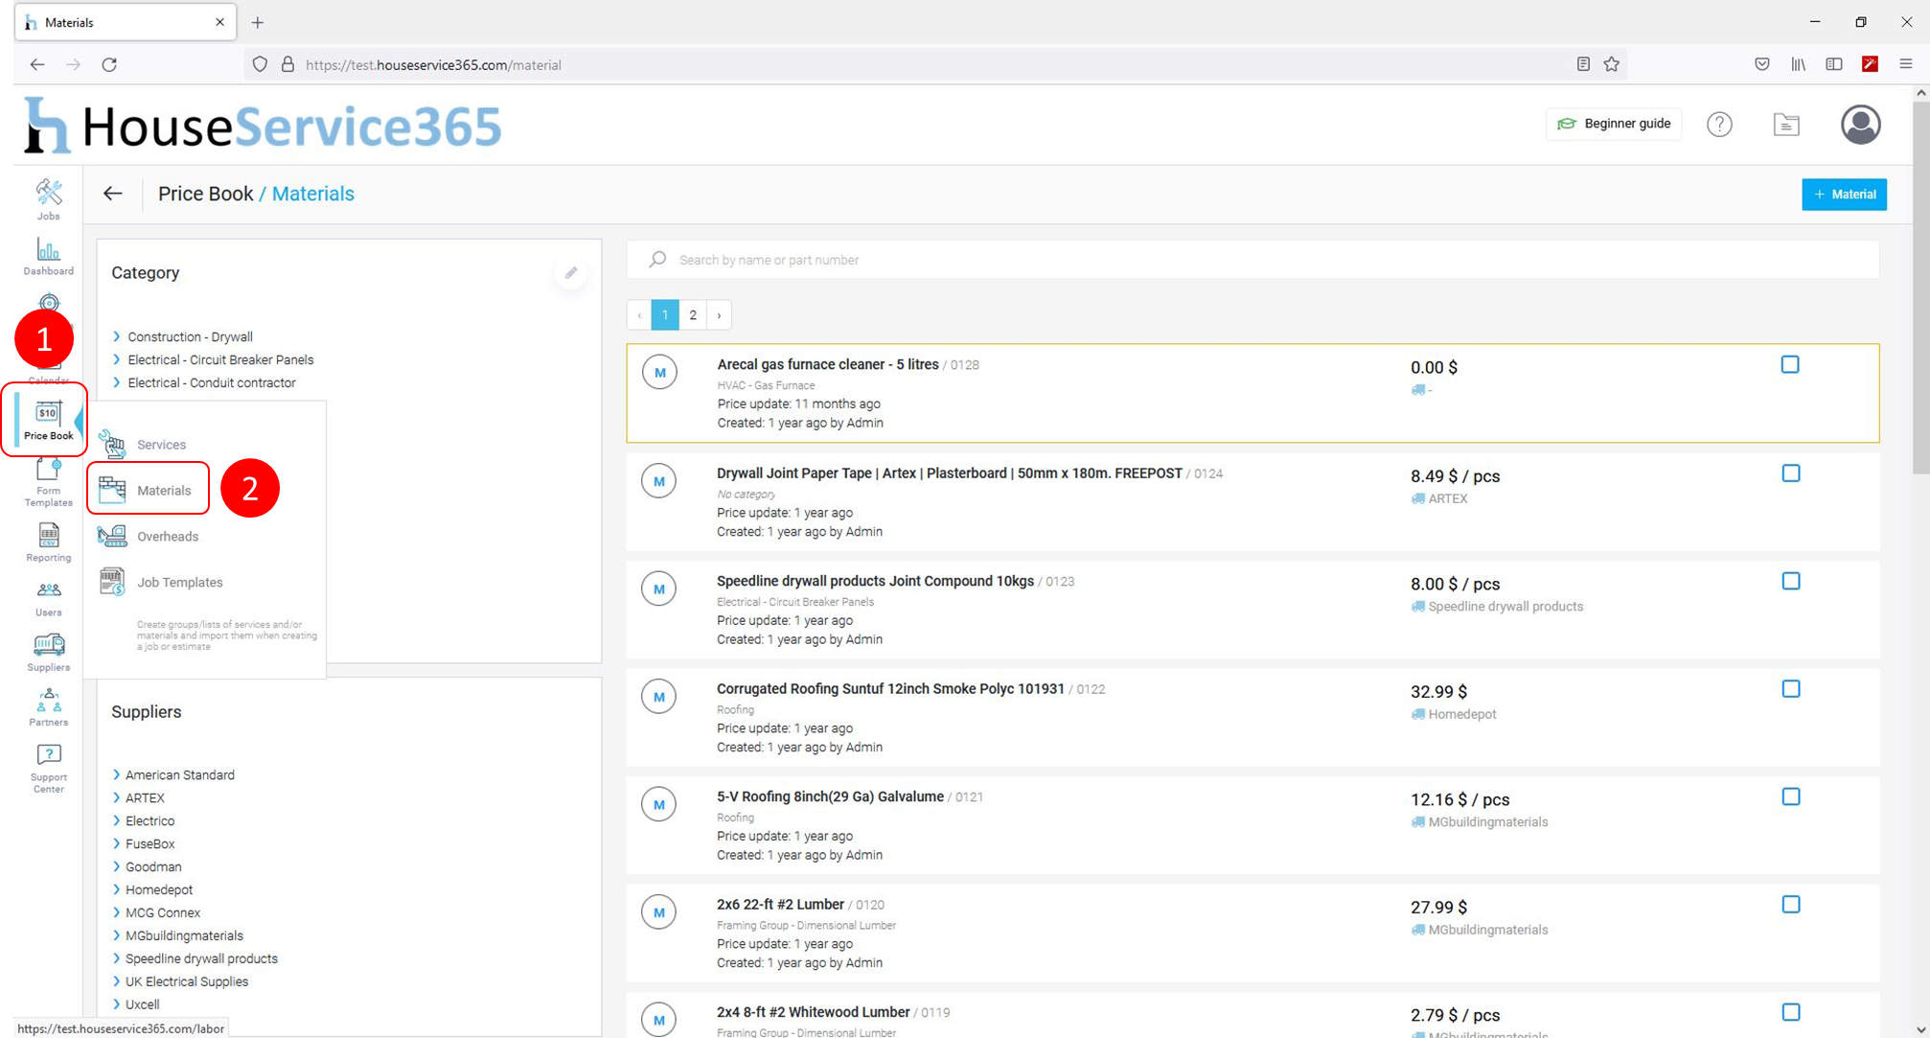Open the Beginner guide button
This screenshot has width=1930, height=1038.
pyautogui.click(x=1614, y=124)
